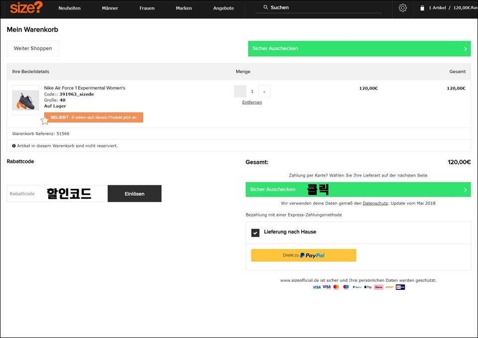Screen dimensions: 478x338
Task: Click the Apple Pay payment icon
Action: [x=367, y=287]
